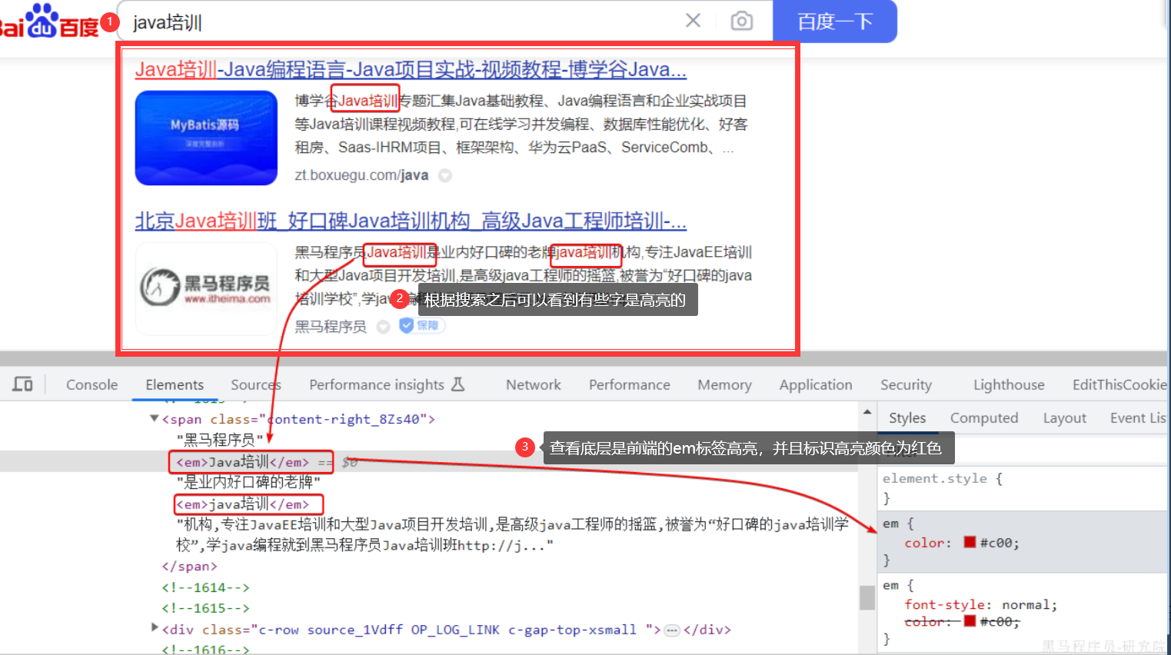Select the <!--1614--> comment node
The image size is (1171, 655).
(x=205, y=587)
